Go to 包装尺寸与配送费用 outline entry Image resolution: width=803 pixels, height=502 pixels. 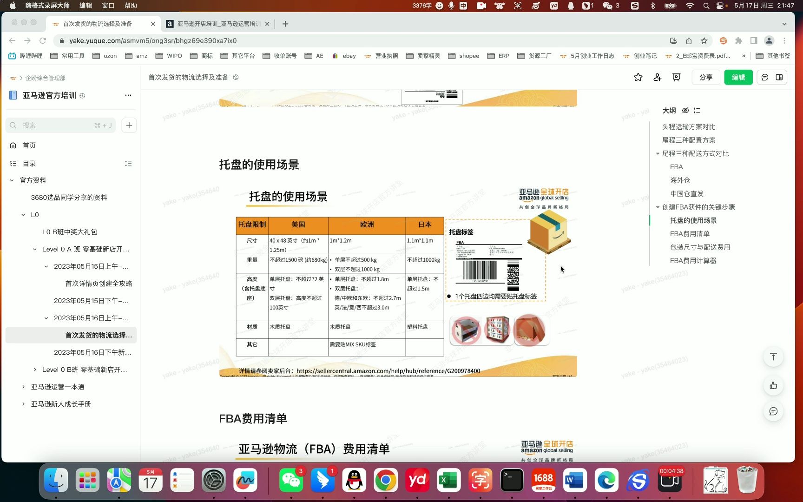click(700, 247)
